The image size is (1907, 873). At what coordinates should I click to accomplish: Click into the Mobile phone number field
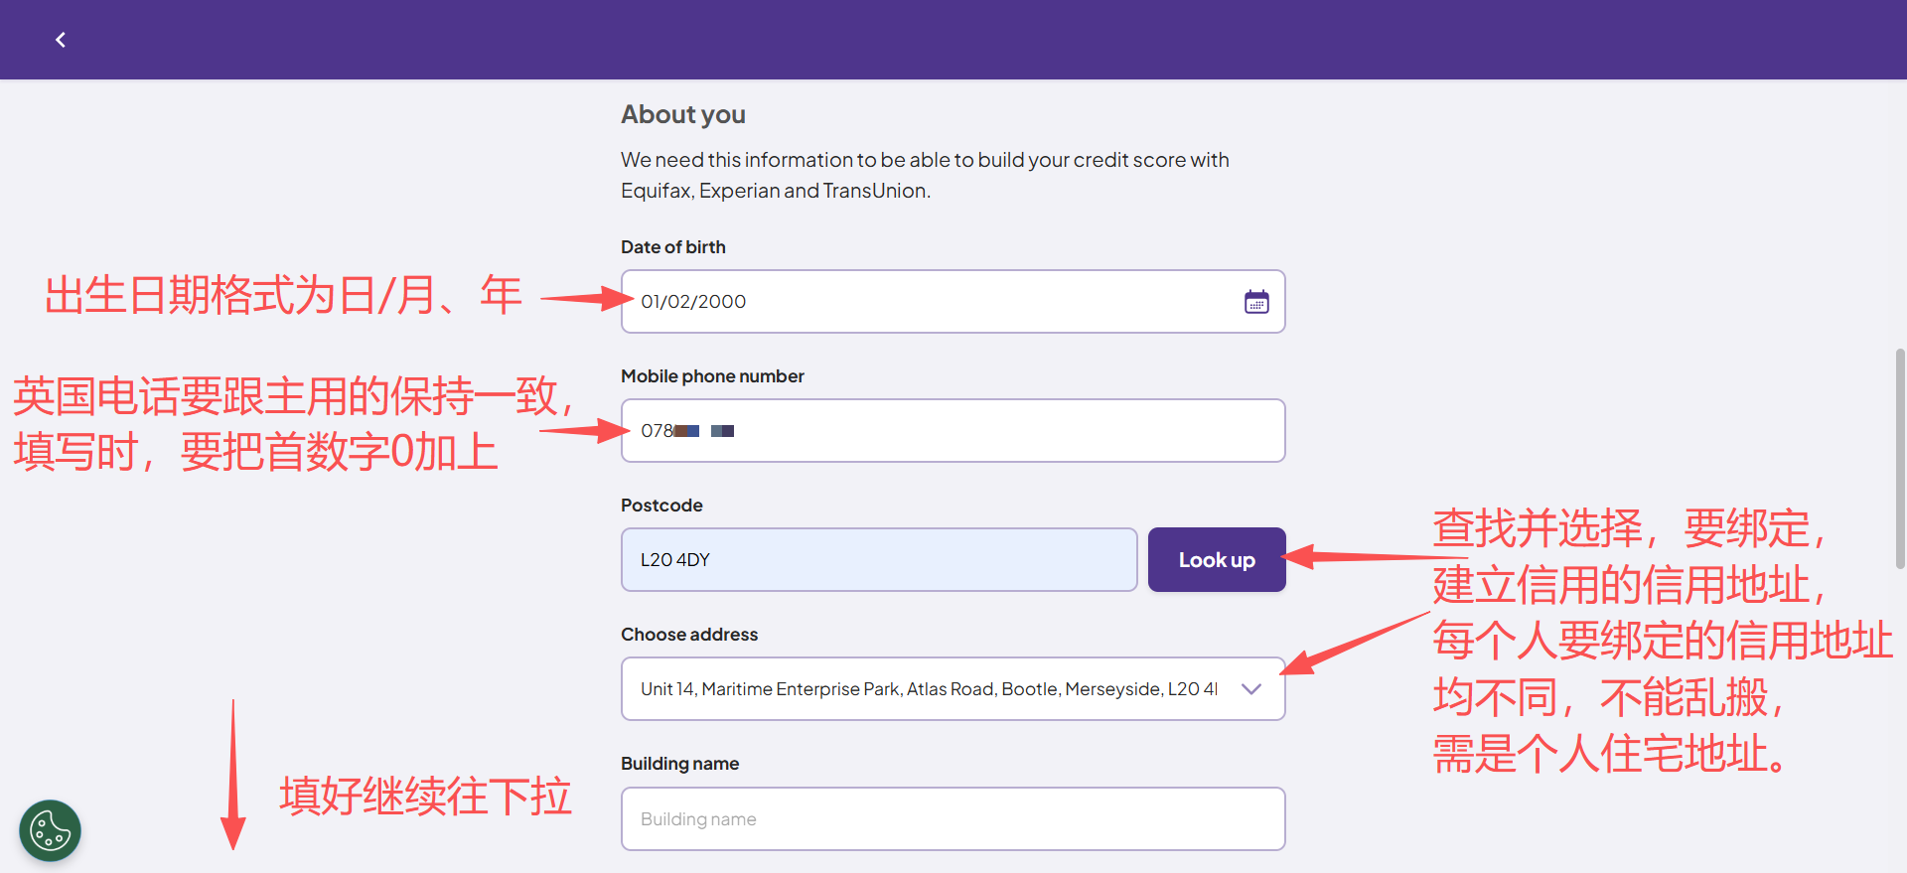tap(953, 431)
